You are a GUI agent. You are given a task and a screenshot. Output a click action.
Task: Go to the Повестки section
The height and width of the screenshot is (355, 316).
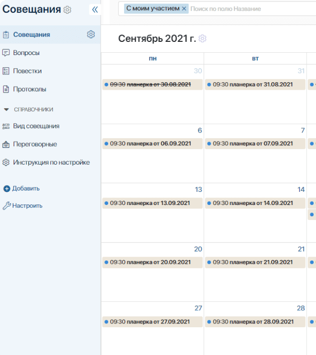pyautogui.click(x=27, y=71)
